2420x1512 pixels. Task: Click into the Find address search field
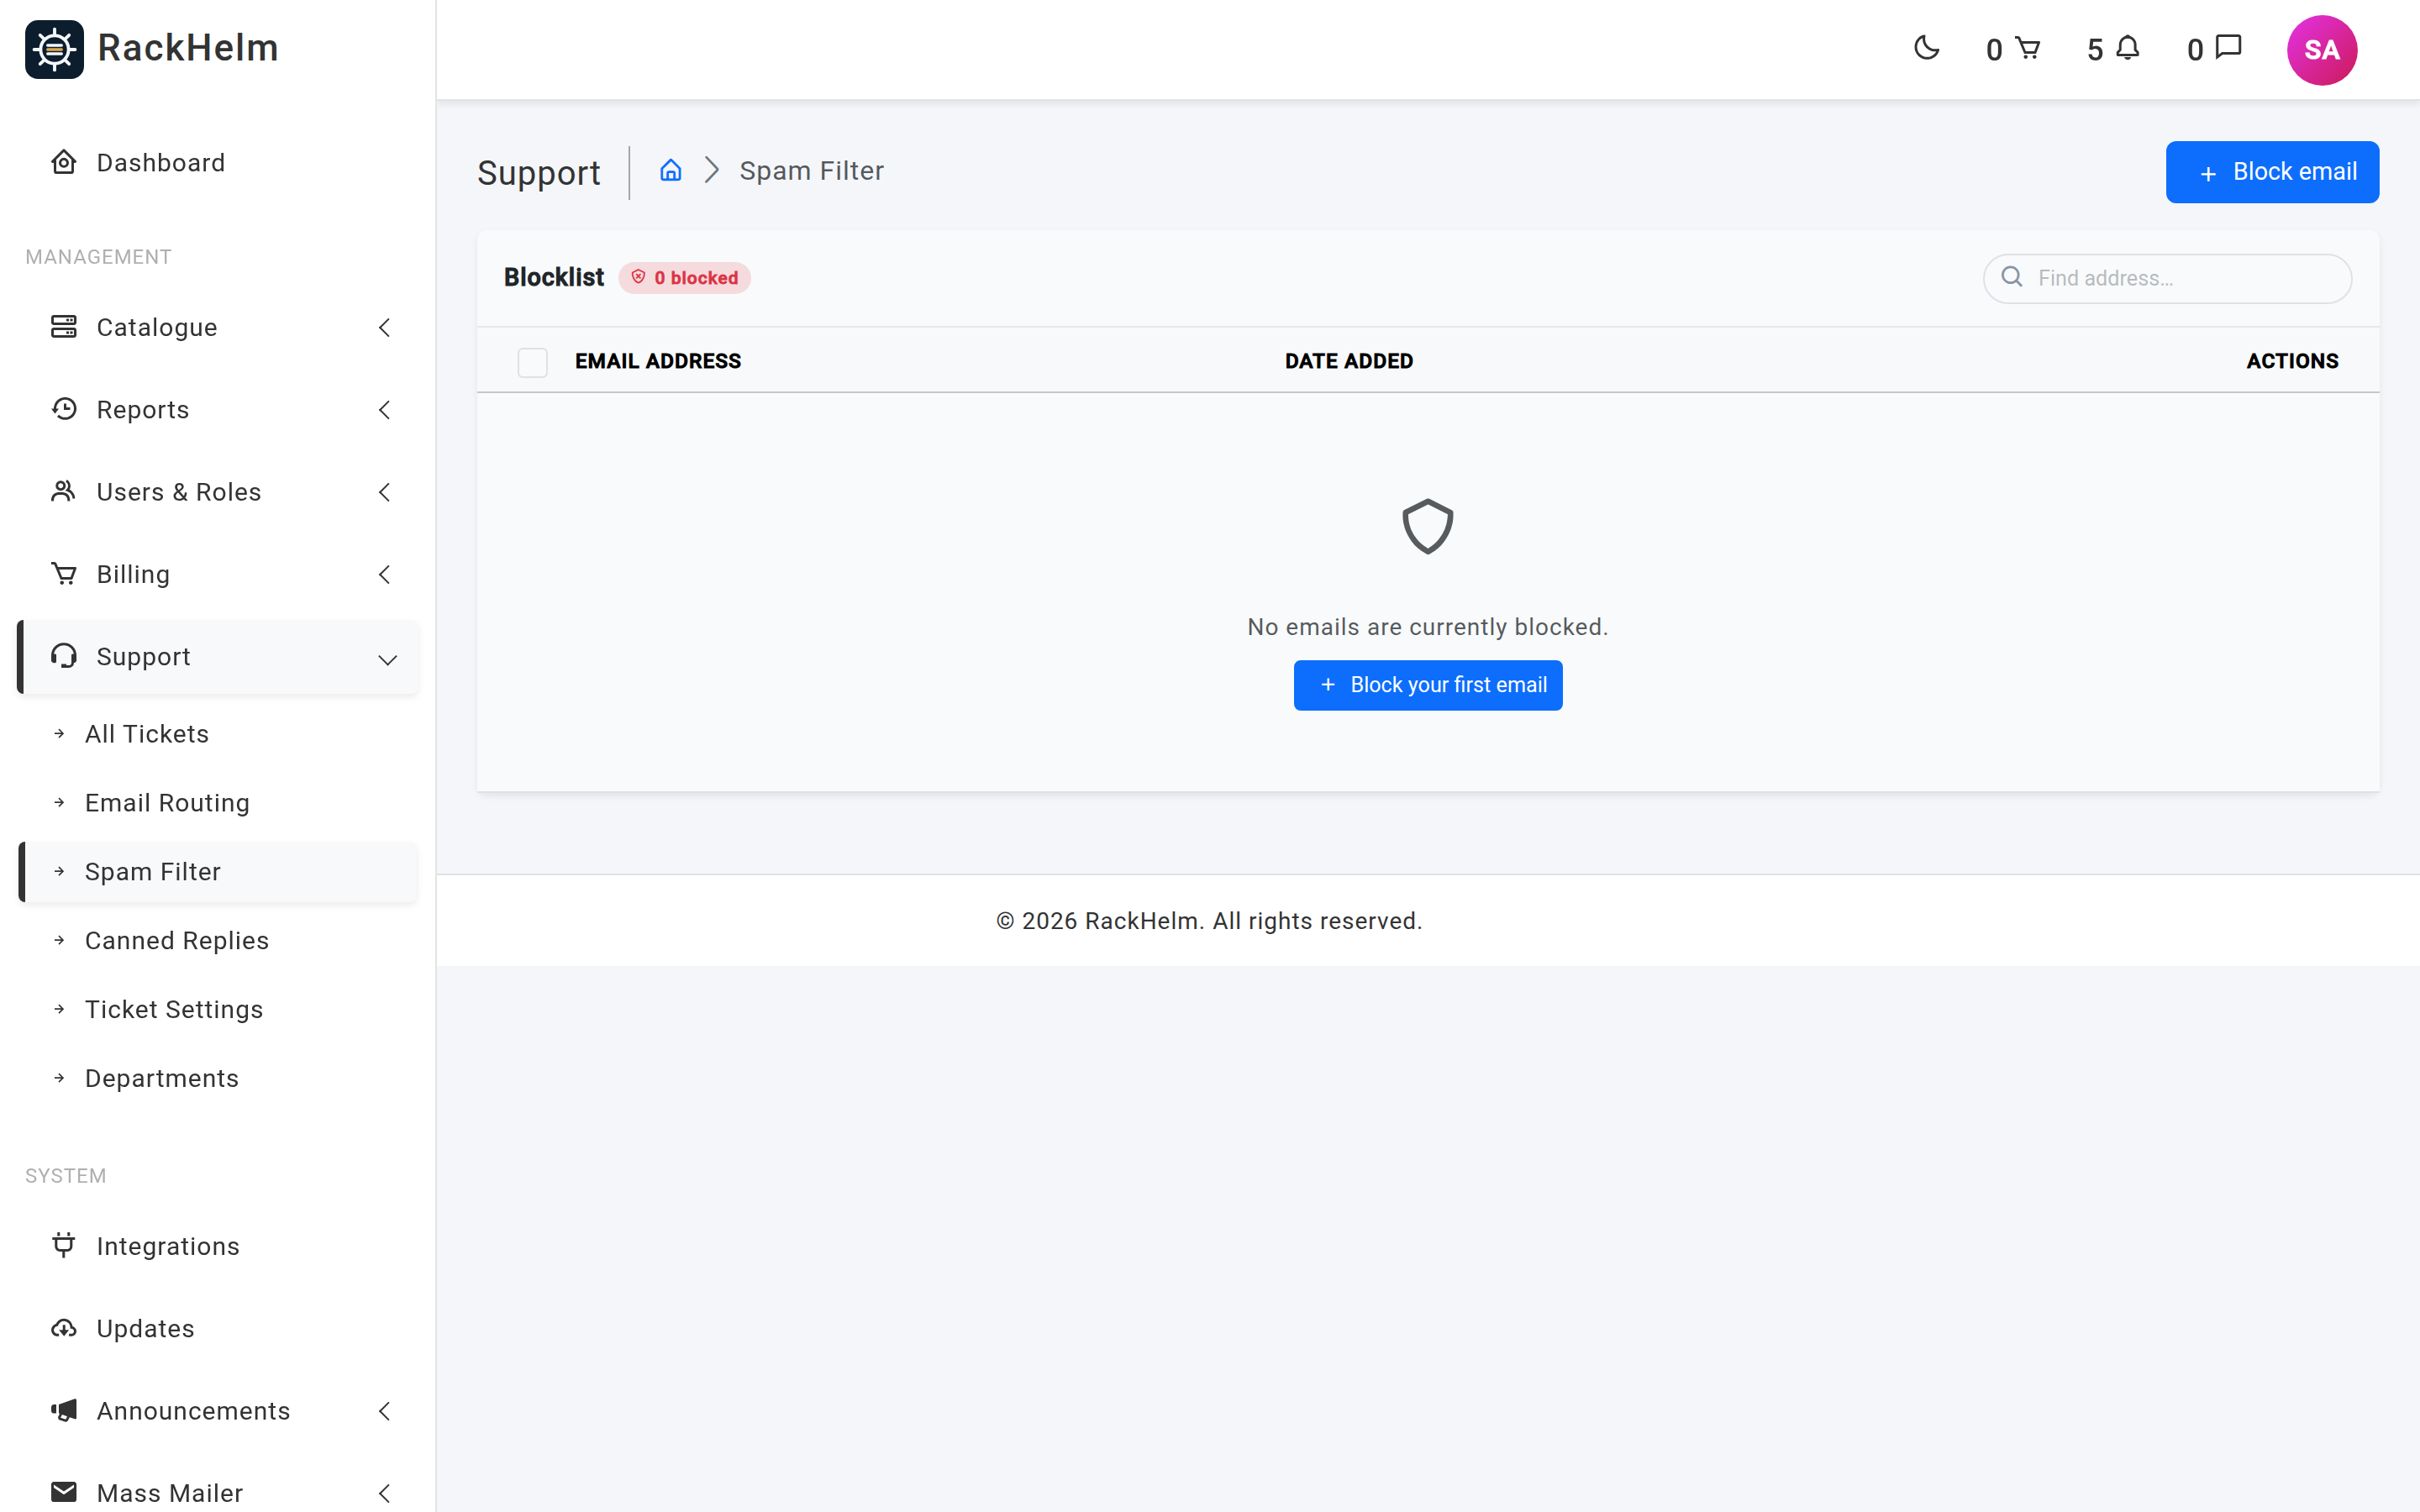pyautogui.click(x=2167, y=278)
